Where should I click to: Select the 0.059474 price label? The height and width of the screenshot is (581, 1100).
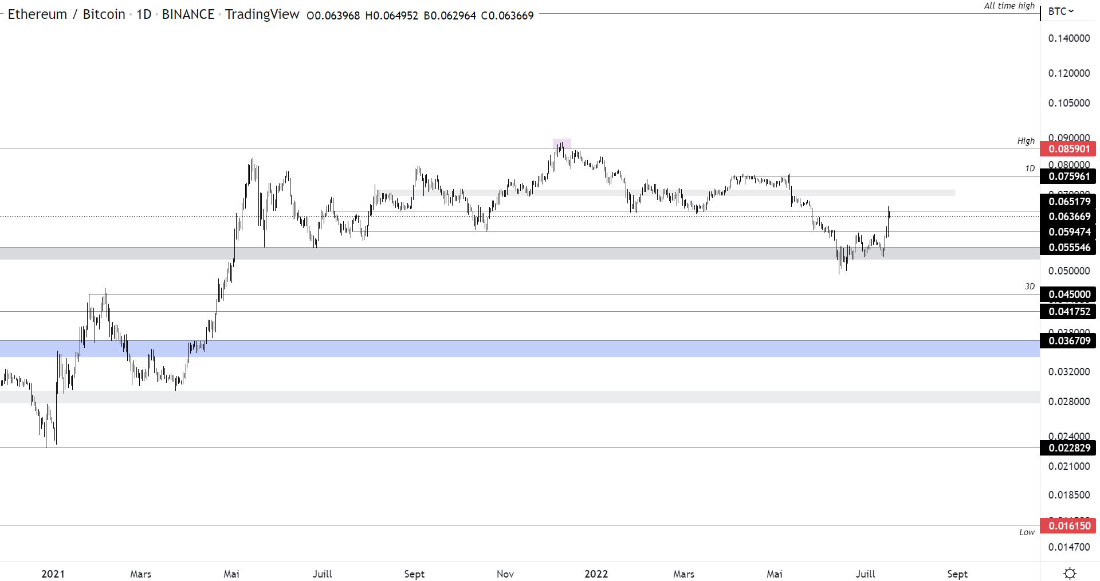(x=1068, y=232)
